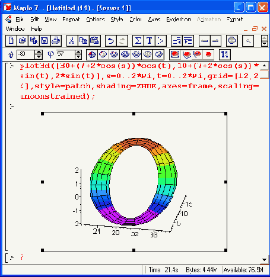
Task: Create a new worksheet with New icon
Action: pos(11,41)
